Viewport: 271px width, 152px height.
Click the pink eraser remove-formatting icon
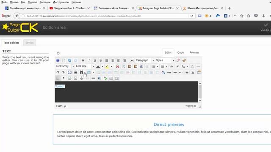(178, 60)
